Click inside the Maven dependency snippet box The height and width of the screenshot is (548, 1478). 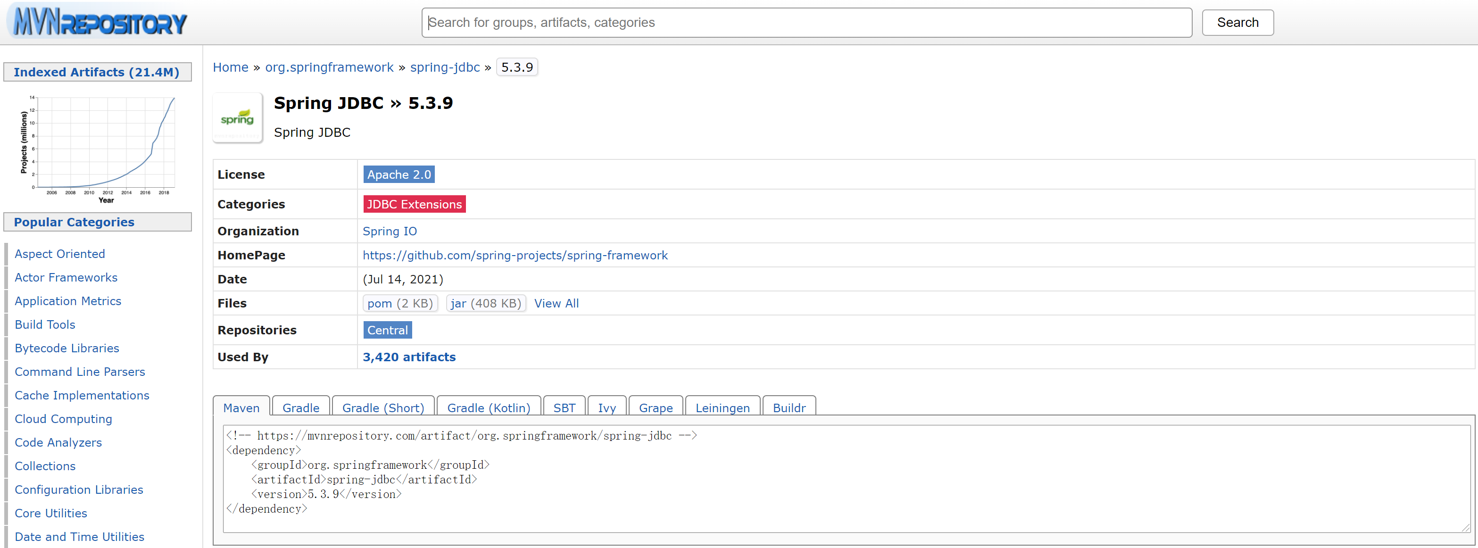(847, 479)
